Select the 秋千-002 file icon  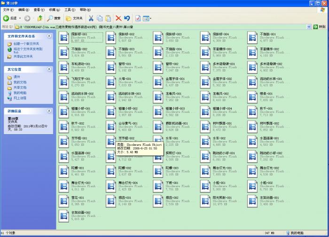pos(64,127)
